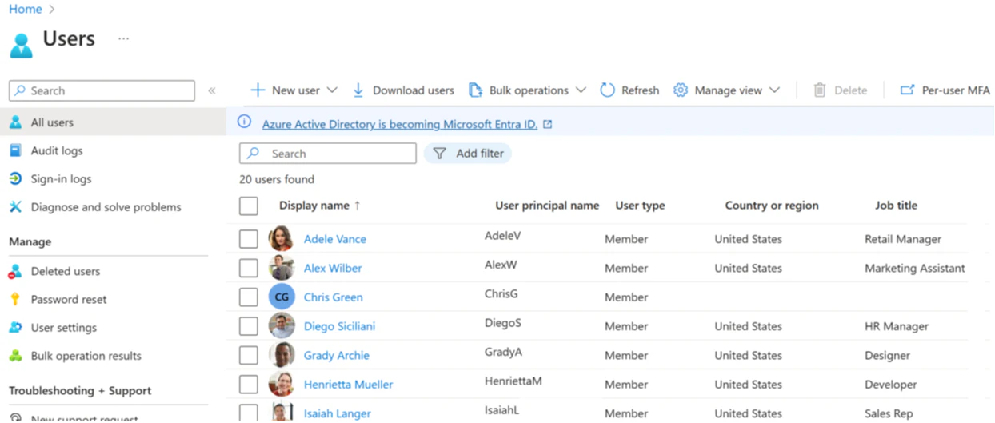
Task: Open Adele Vance's user profile link
Action: point(335,239)
